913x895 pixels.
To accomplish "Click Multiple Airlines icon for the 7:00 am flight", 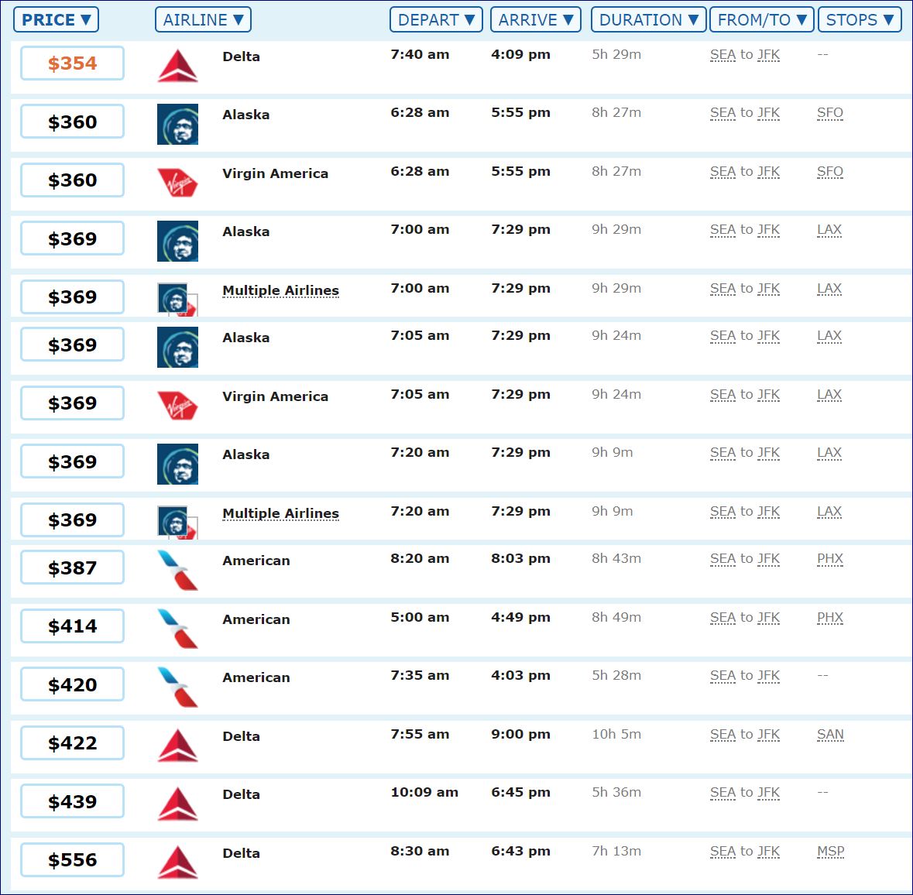I will (177, 299).
